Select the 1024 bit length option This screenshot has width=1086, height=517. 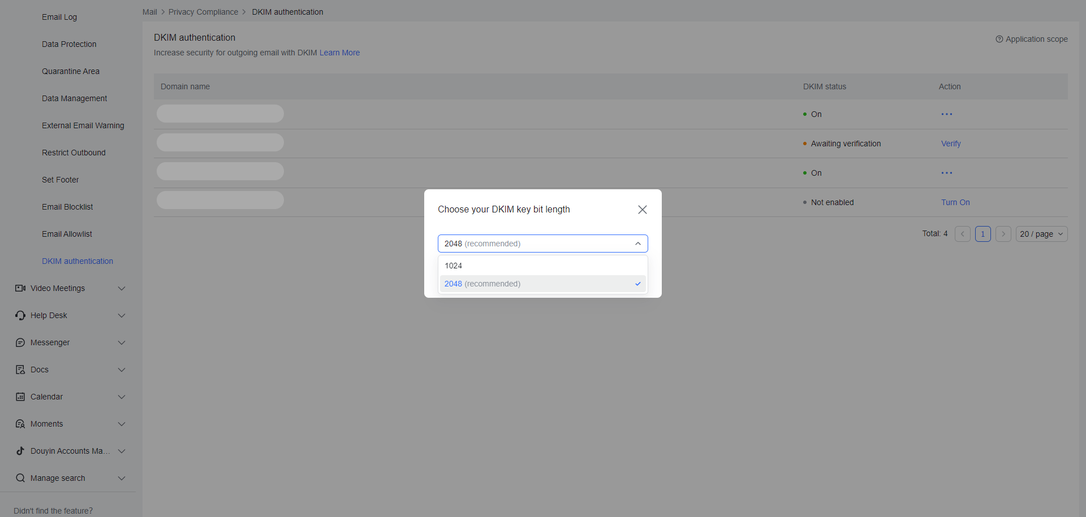point(542,266)
